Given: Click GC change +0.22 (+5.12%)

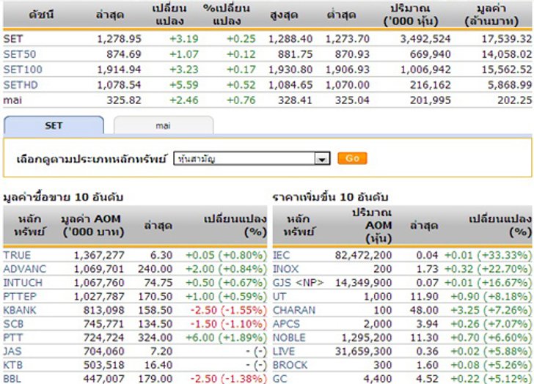Looking at the screenshot, I should click(491, 379).
